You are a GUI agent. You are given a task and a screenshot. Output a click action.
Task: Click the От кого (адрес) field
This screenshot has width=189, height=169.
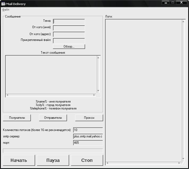[x=69, y=34]
